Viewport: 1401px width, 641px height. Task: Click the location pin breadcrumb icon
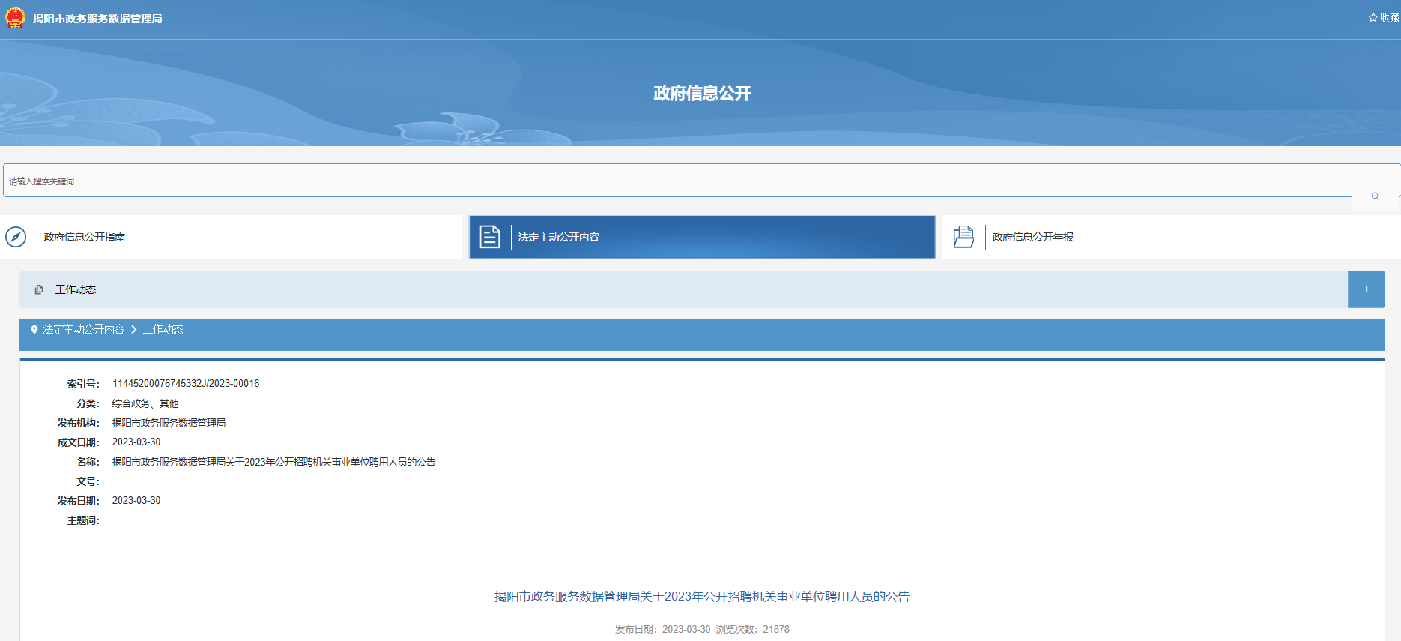tap(34, 330)
